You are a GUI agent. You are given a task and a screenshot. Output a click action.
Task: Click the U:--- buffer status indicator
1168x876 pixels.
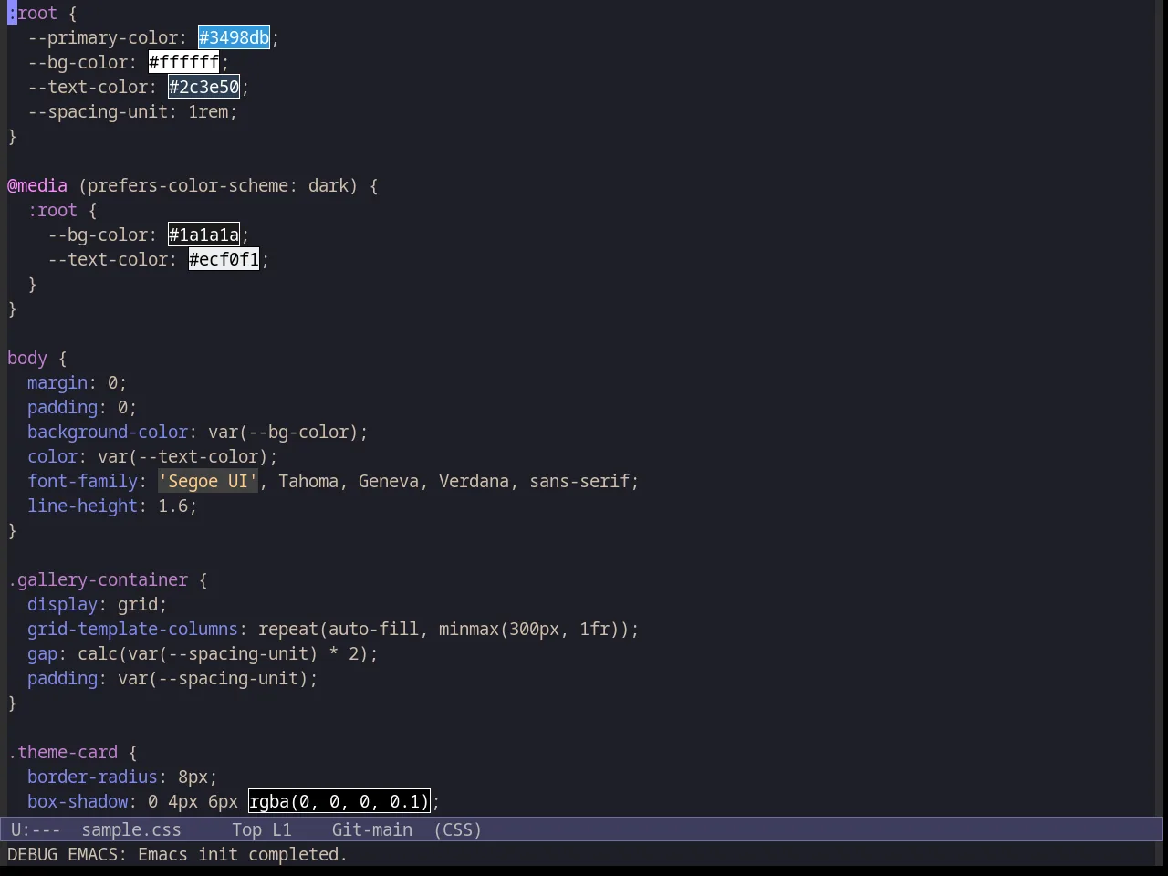pos(36,829)
